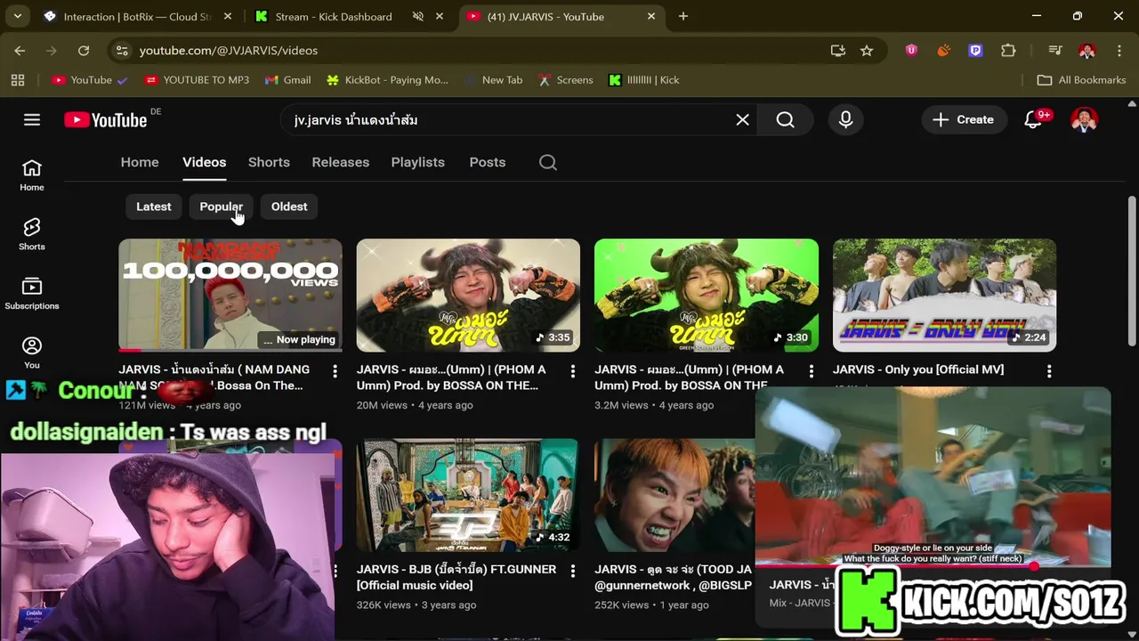This screenshot has height=641, width=1139.
Task: Open the Gmail bookmark
Action: coord(287,80)
